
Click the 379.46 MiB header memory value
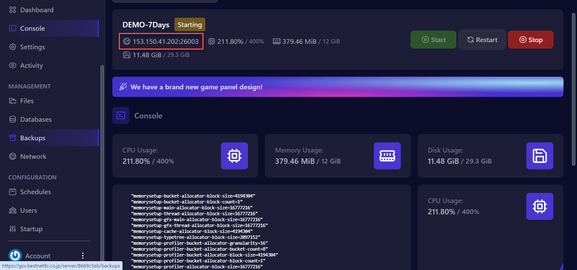tap(299, 41)
